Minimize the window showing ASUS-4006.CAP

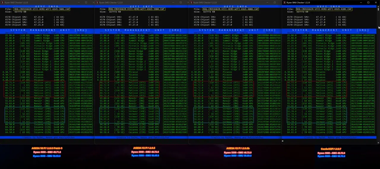(267, 2)
